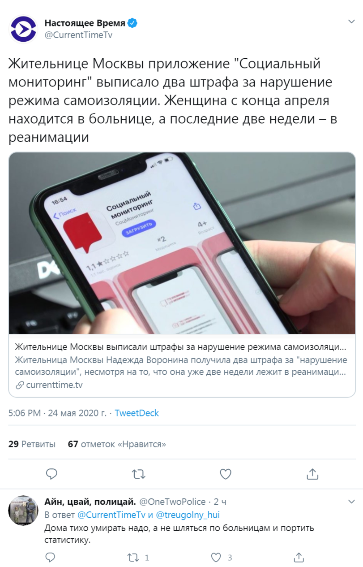
Task: Open the OneTwoPolice avatar picture
Action: click(x=24, y=510)
